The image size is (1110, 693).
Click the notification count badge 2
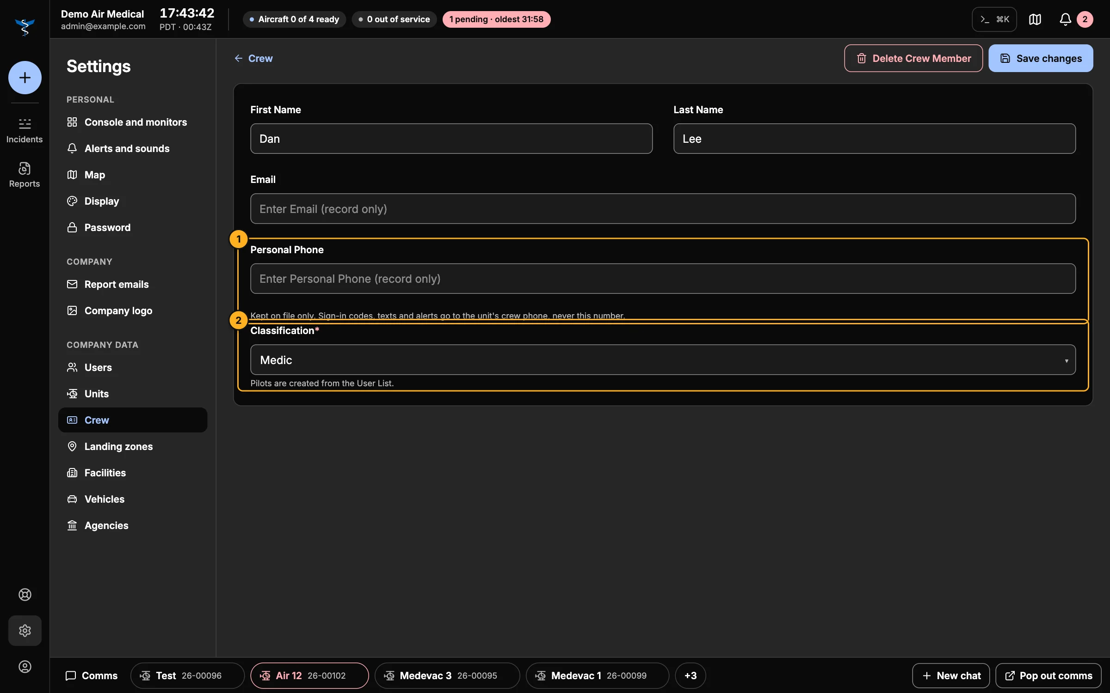point(1085,19)
